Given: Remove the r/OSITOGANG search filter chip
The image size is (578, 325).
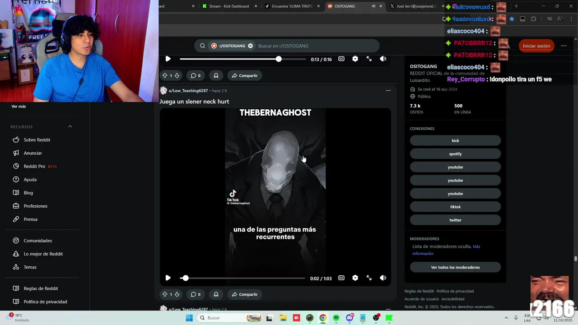Looking at the screenshot, I should (250, 46).
